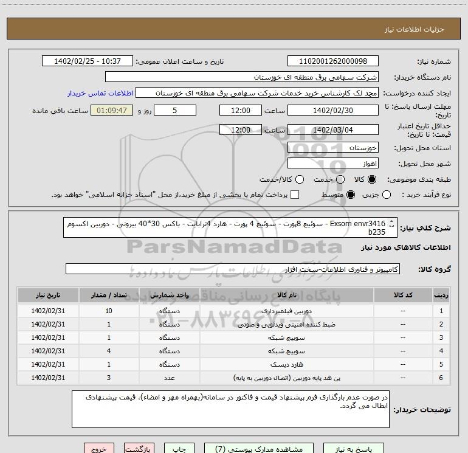Image resolution: width=468 pixels, height=453 pixels.
Task: Click the خروج exit button
Action: click(98, 449)
